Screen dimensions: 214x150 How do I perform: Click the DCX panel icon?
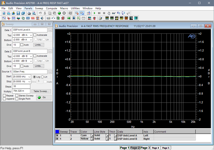point(49,18)
